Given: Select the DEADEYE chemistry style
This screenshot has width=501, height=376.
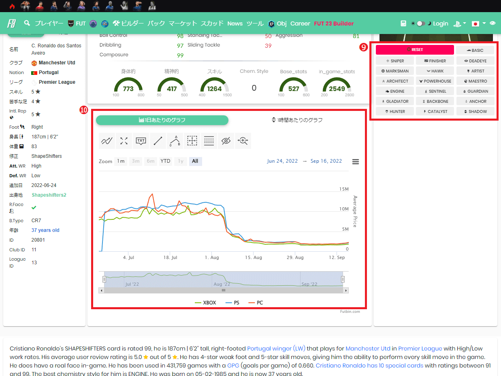Looking at the screenshot, I should click(x=475, y=61).
